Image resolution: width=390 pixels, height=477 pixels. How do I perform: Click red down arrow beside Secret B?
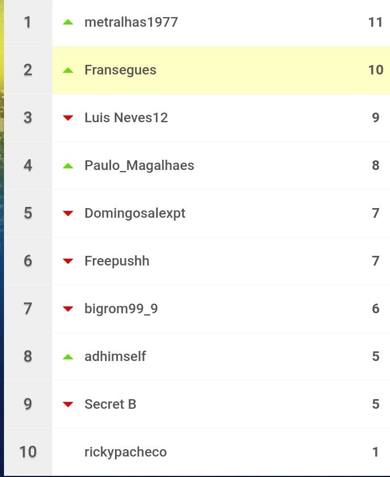tap(68, 404)
